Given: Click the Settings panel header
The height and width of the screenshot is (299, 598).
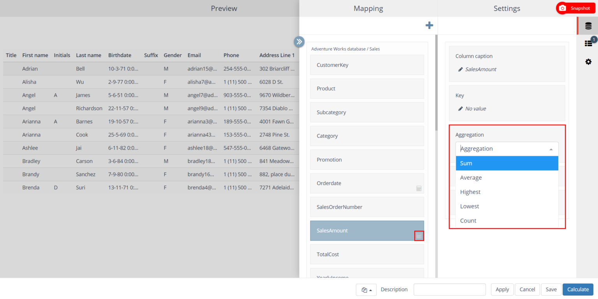Looking at the screenshot, I should (x=507, y=9).
